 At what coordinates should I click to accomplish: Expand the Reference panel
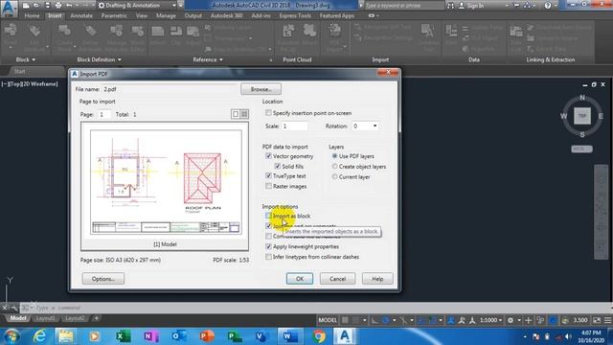208,59
